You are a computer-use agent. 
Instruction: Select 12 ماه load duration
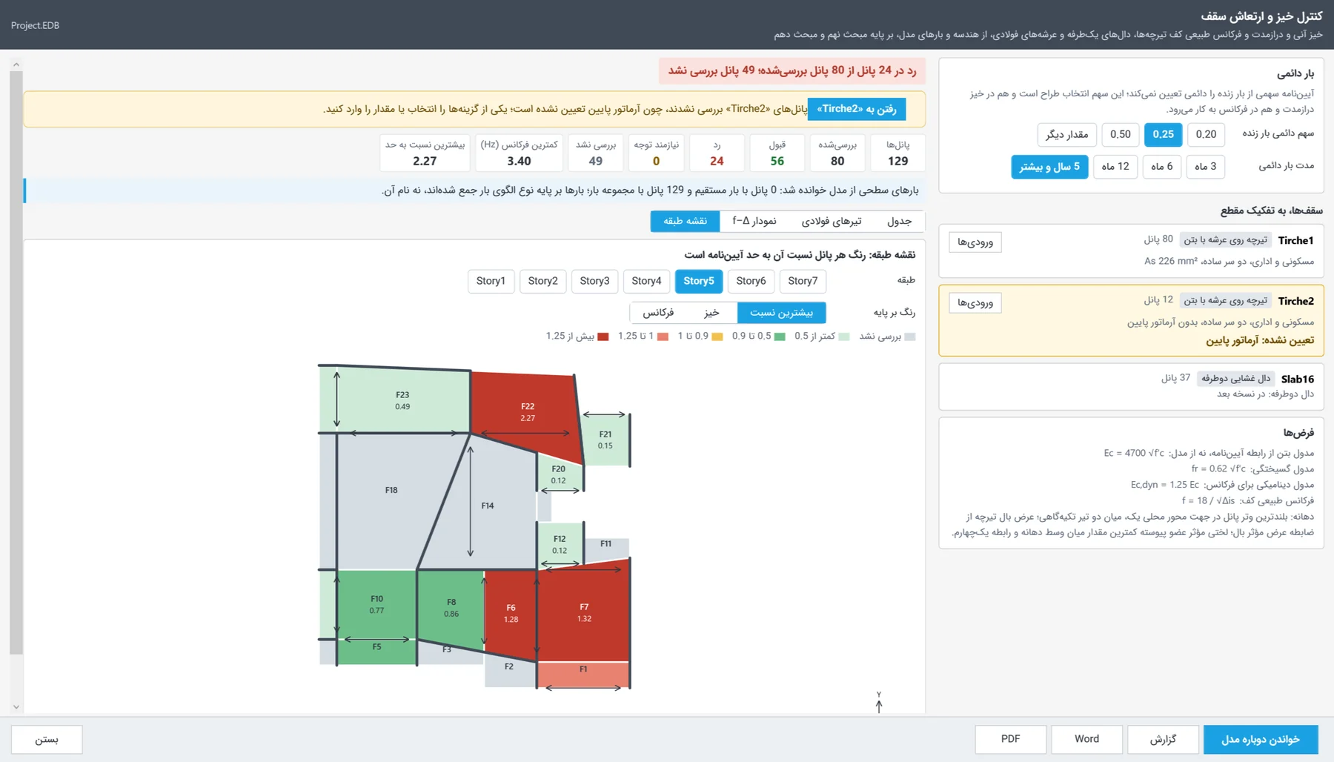1115,167
